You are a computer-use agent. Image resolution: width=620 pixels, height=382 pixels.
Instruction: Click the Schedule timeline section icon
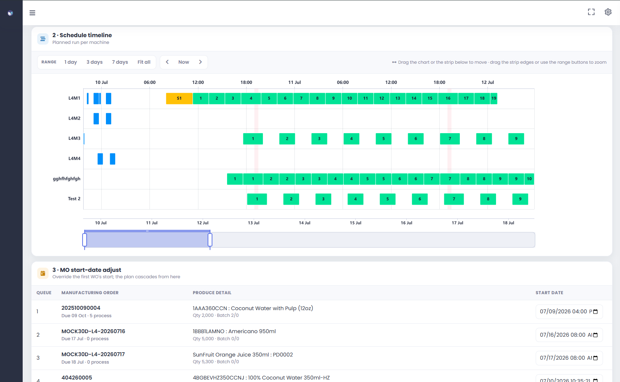(43, 39)
